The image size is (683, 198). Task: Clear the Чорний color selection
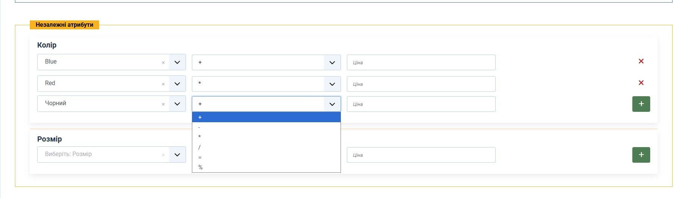(x=163, y=104)
